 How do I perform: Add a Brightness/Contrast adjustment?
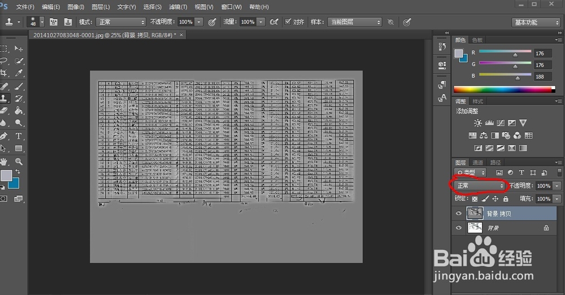(478, 123)
